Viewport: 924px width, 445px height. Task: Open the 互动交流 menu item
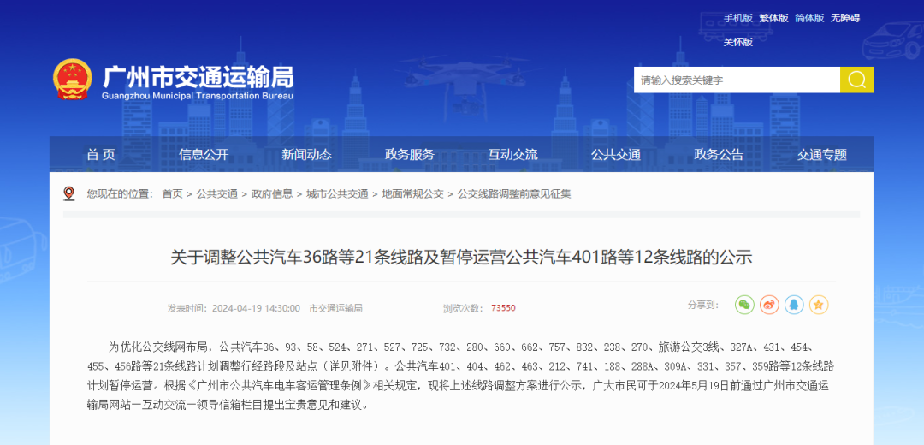pos(512,155)
